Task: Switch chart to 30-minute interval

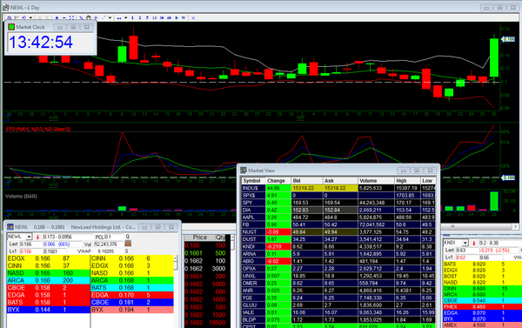Action: click(162, 17)
